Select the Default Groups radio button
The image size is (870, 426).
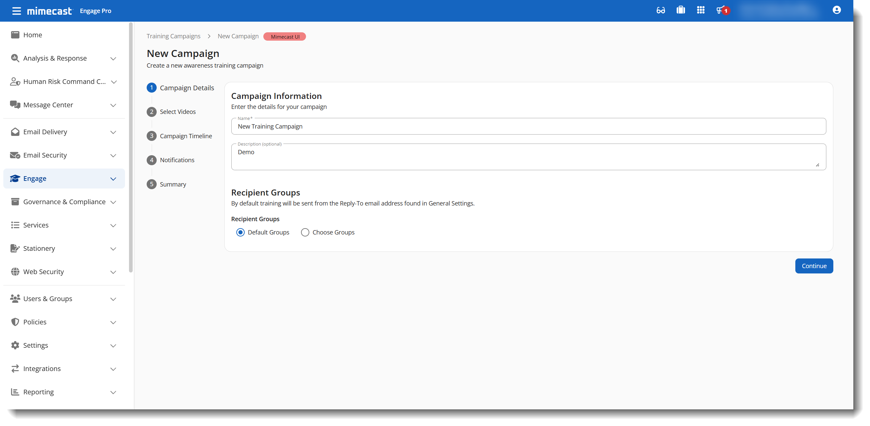tap(240, 232)
